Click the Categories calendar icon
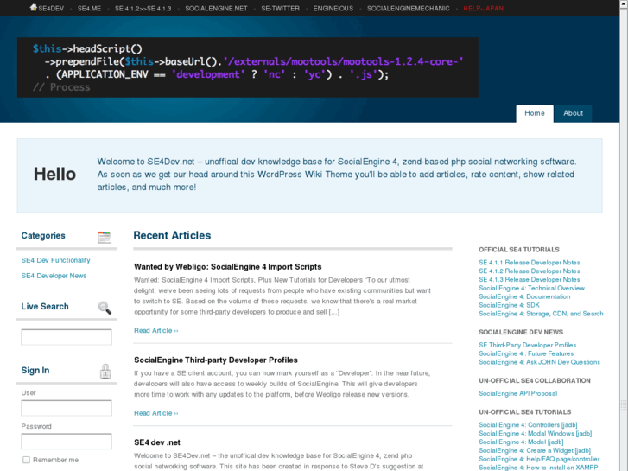628x471 pixels. (x=105, y=237)
